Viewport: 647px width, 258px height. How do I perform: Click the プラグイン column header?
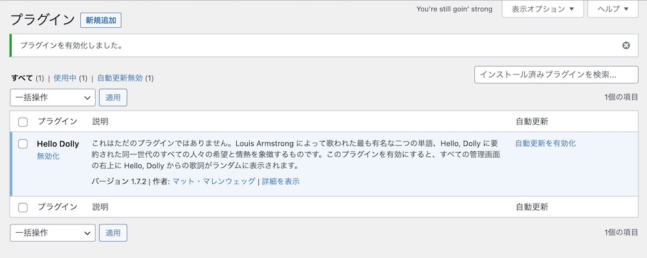coord(58,122)
